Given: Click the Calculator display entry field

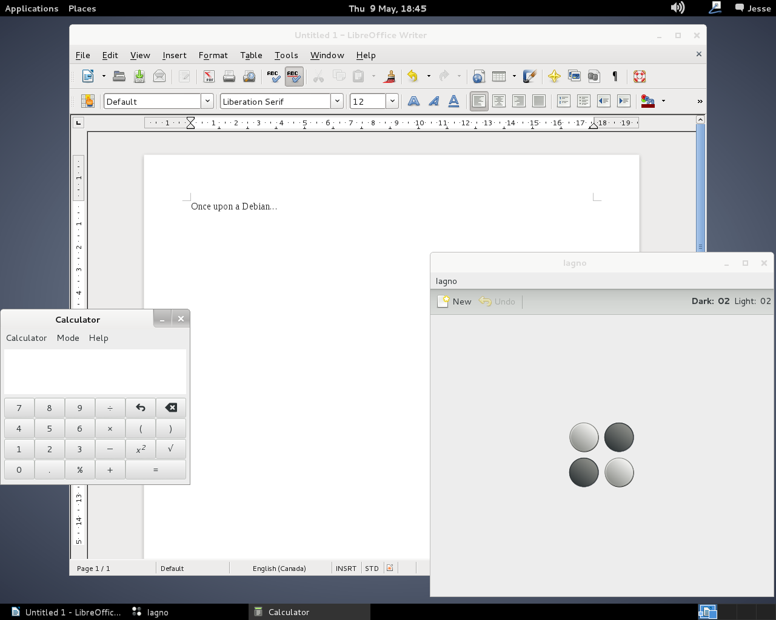Looking at the screenshot, I should (x=95, y=372).
